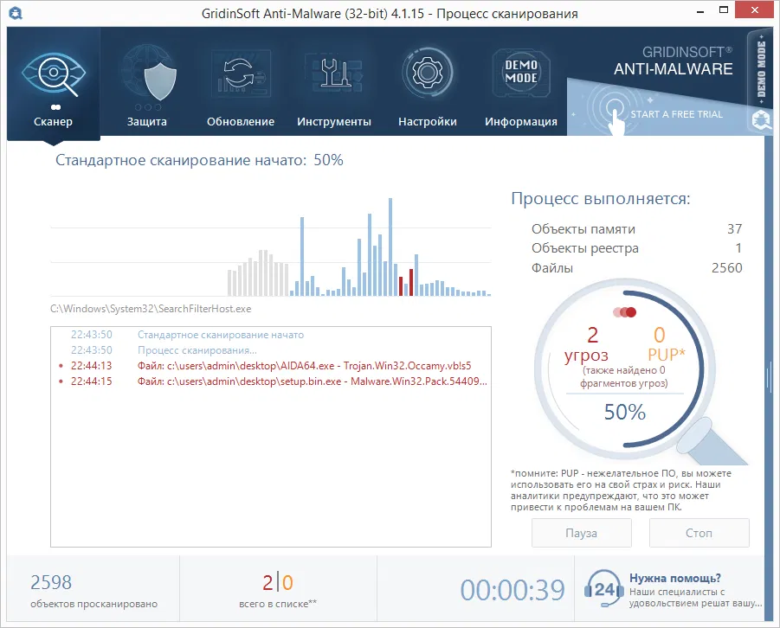Click the GRIDINSOFT ANTI-MALWARE logo text
The width and height of the screenshot is (780, 628).
(x=673, y=61)
